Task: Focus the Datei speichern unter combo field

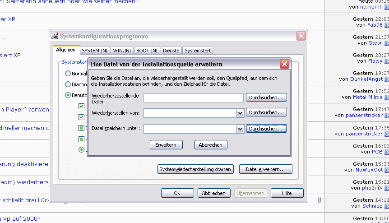Action: click(190, 129)
